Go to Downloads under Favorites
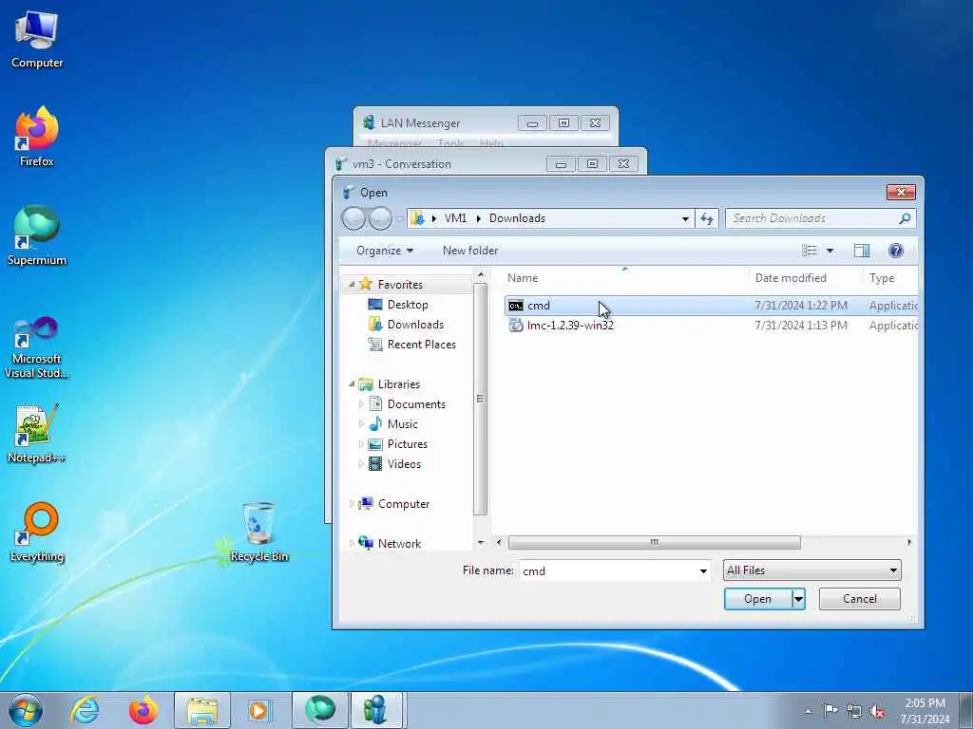This screenshot has height=729, width=973. click(x=415, y=325)
